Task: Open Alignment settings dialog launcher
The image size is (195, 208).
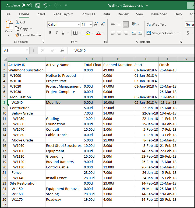Action: coord(180,42)
